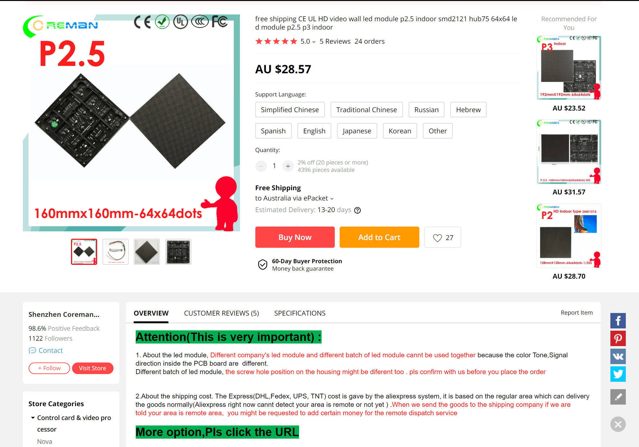Open the Specifications tab

[x=300, y=313]
